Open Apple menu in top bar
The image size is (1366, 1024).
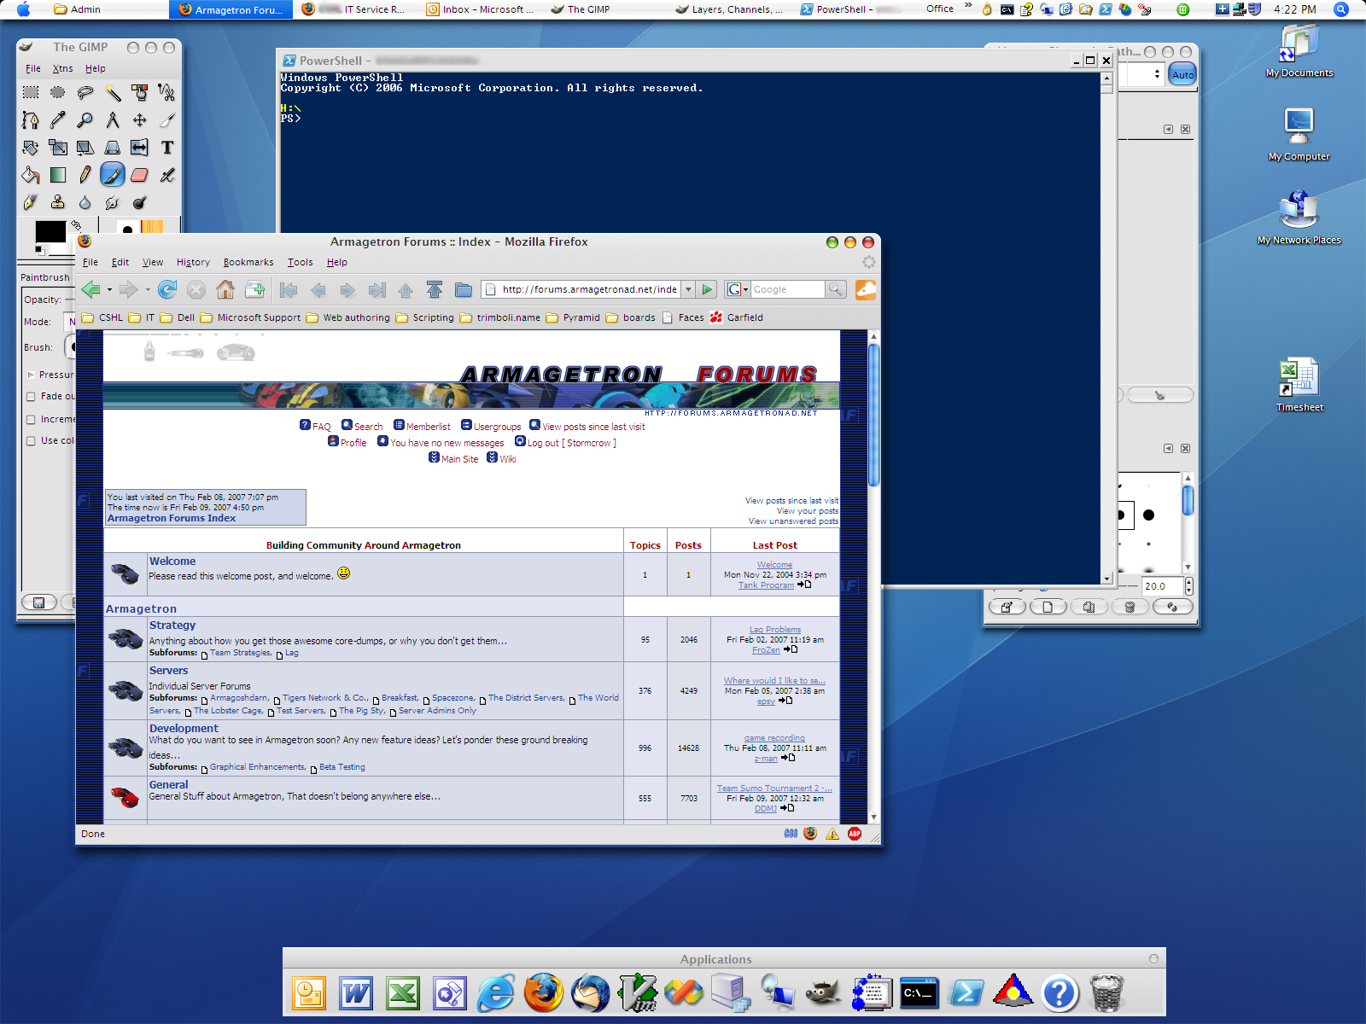tap(23, 9)
